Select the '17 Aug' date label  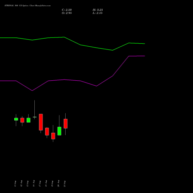[40, 183]
